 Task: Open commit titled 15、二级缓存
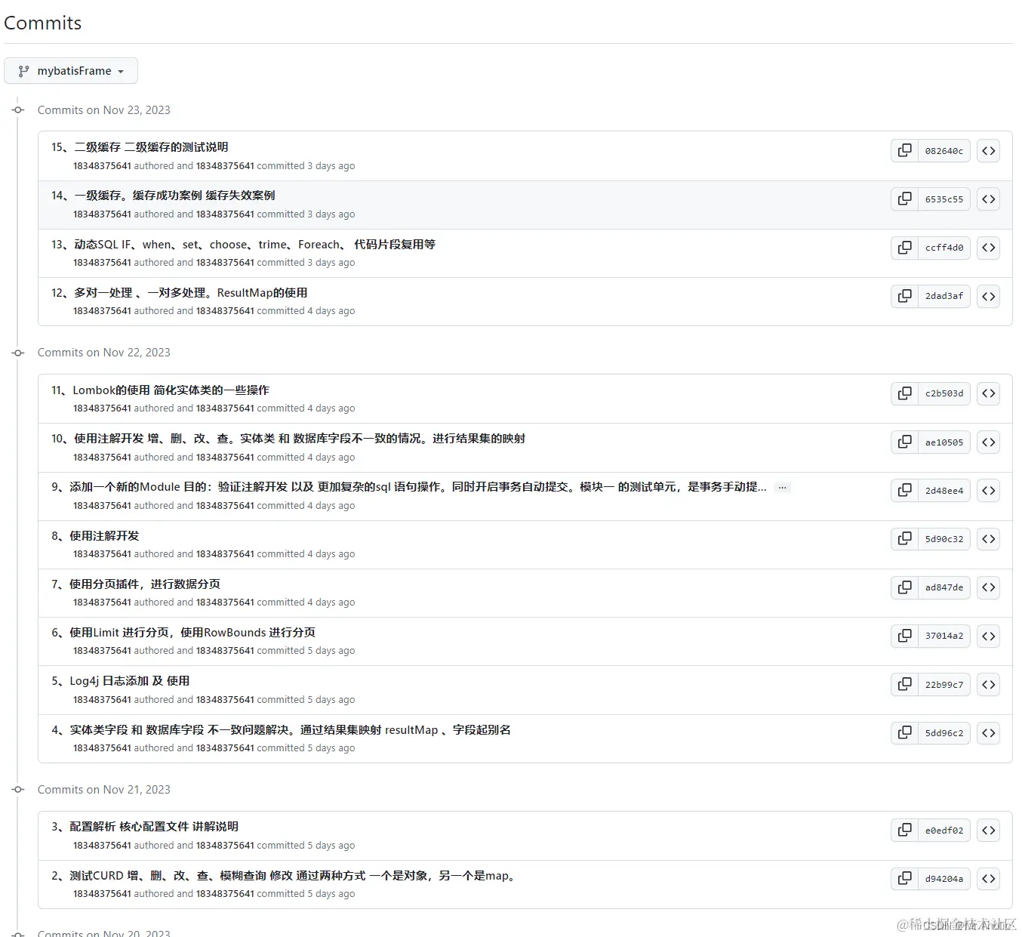pyautogui.click(x=140, y=147)
